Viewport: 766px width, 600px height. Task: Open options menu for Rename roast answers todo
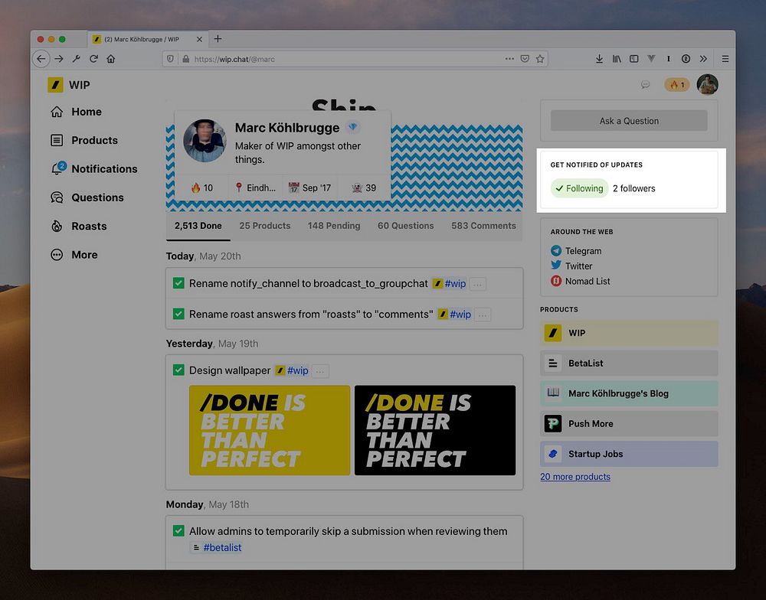tap(483, 315)
